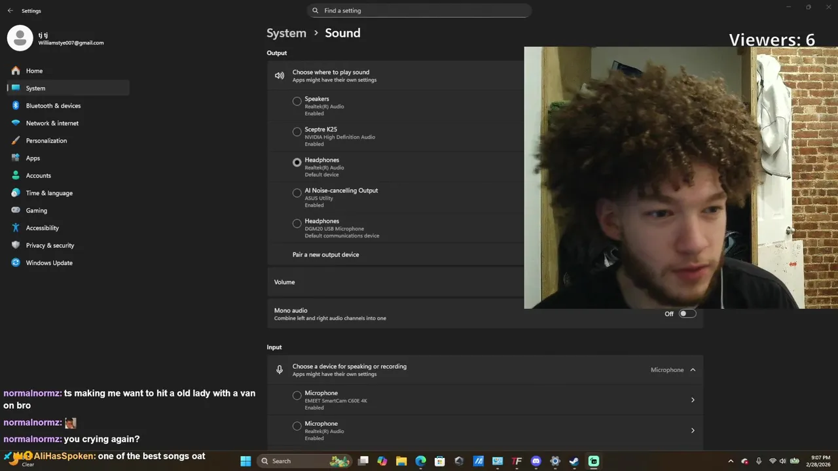
Task: Click the tj tj account name
Action: click(43, 35)
